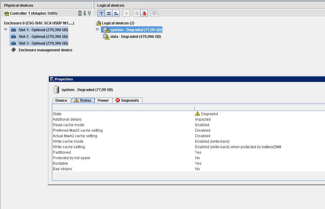Image resolution: width=325 pixels, height=209 pixels.
Task: Click the battery status icon on controller
Action: 80,13
